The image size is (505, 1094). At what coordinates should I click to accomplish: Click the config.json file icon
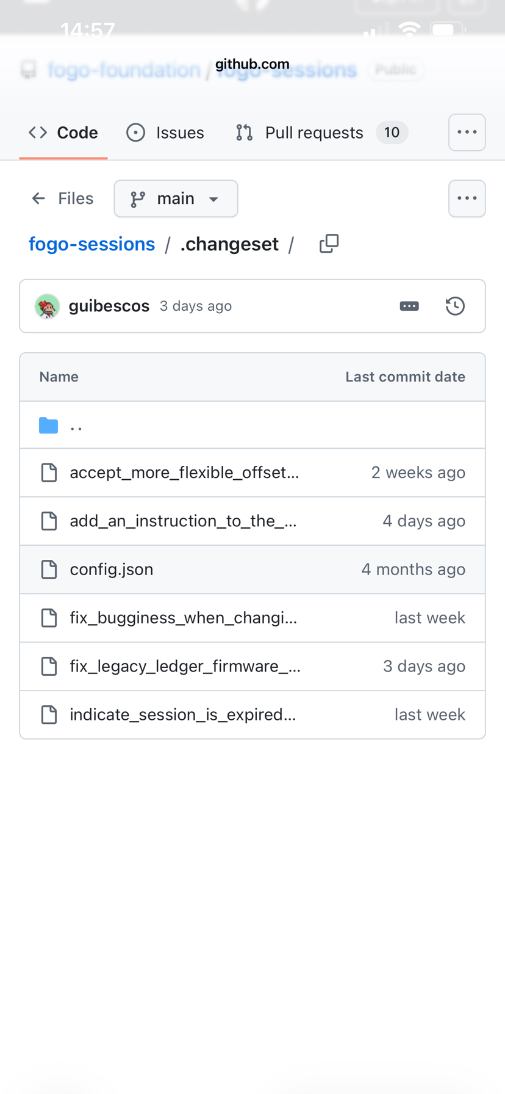point(49,570)
